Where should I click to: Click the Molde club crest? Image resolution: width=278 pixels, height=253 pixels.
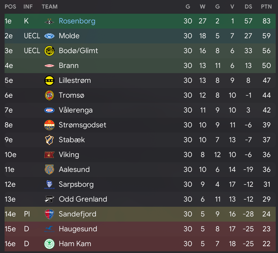click(49, 36)
